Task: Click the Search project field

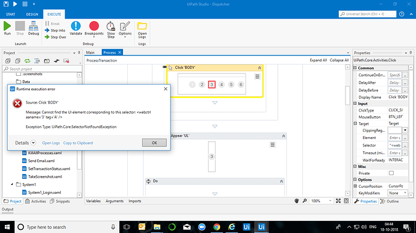Action: click(x=42, y=69)
